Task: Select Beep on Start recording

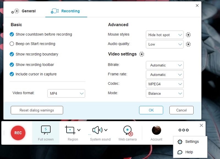Action: click(x=12, y=44)
